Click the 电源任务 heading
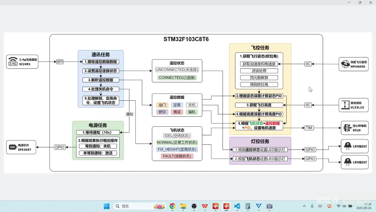This screenshot has height=212, width=376. 98,125
